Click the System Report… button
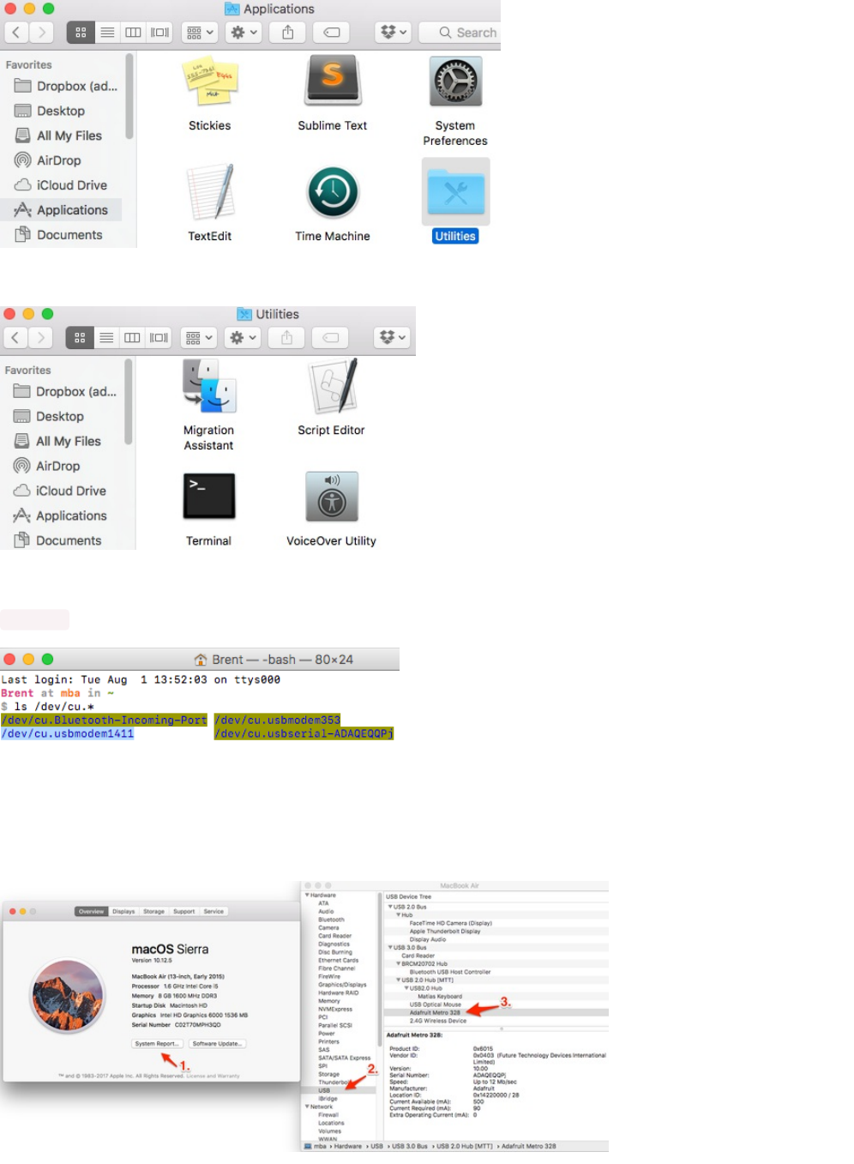854x1164 pixels. click(x=157, y=1044)
